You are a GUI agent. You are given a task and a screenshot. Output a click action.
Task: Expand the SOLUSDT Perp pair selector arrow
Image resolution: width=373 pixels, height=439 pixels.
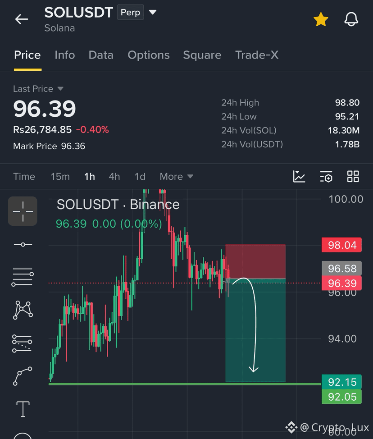153,12
